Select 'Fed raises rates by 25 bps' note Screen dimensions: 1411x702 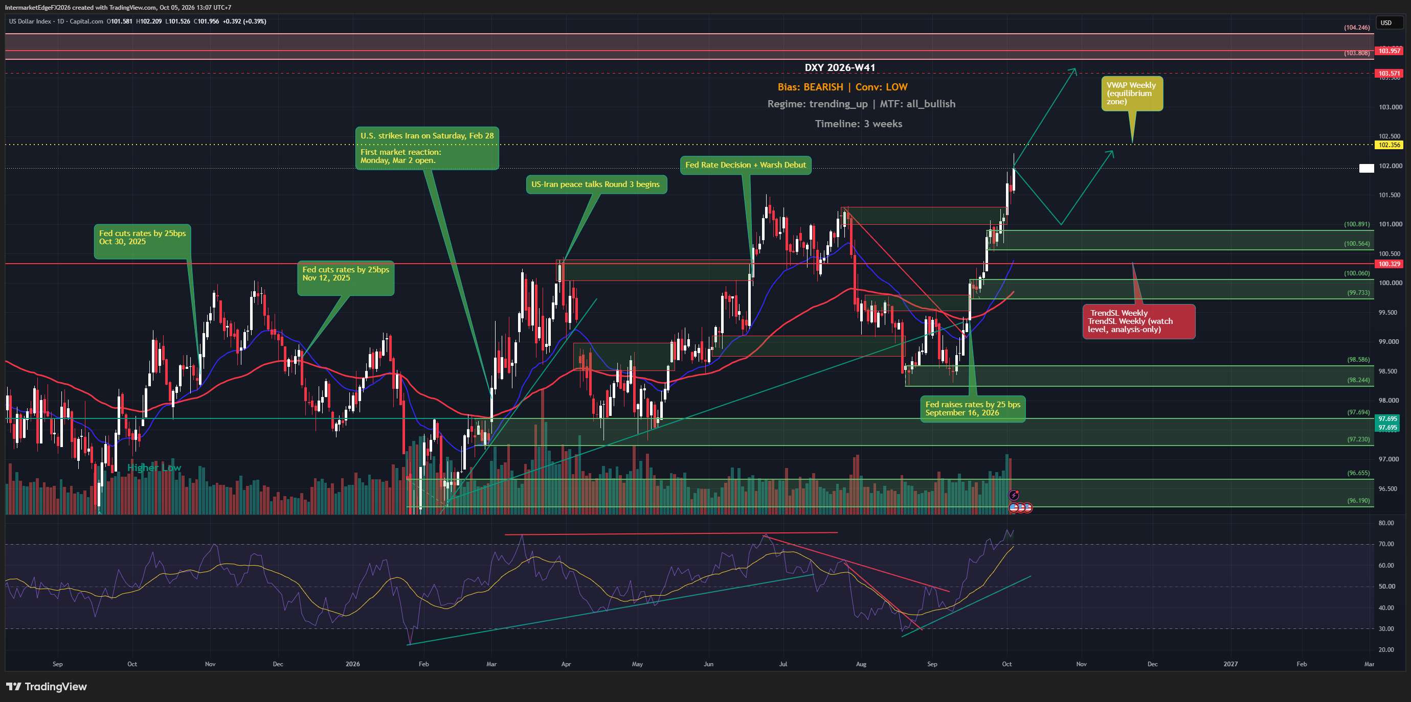coord(973,409)
